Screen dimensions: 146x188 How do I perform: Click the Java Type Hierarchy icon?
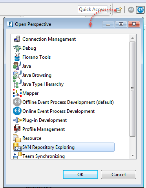click(17, 84)
